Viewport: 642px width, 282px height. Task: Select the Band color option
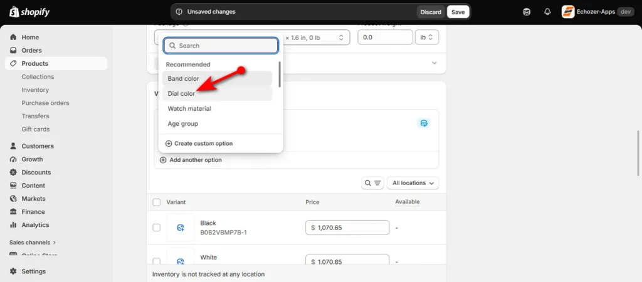point(217,78)
